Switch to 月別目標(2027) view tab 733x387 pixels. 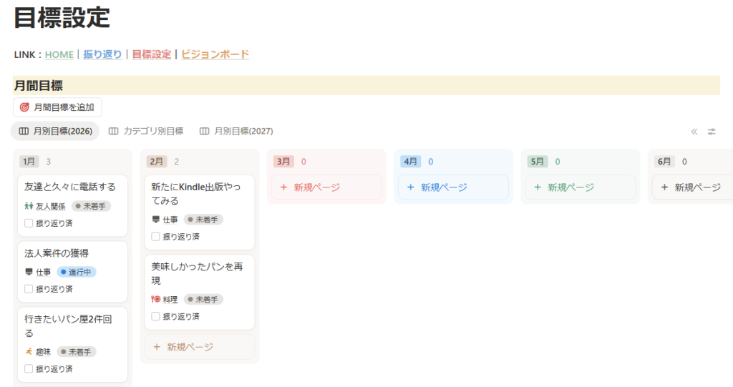click(236, 132)
